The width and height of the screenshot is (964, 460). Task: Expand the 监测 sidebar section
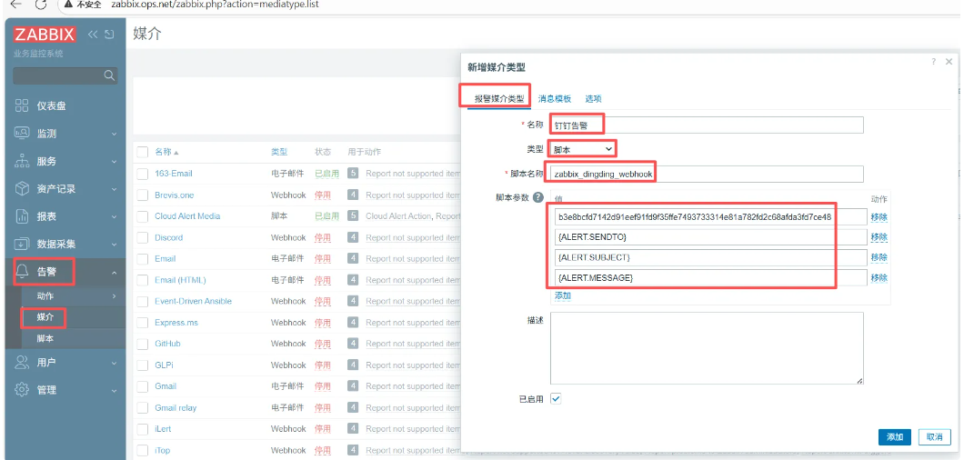(64, 134)
